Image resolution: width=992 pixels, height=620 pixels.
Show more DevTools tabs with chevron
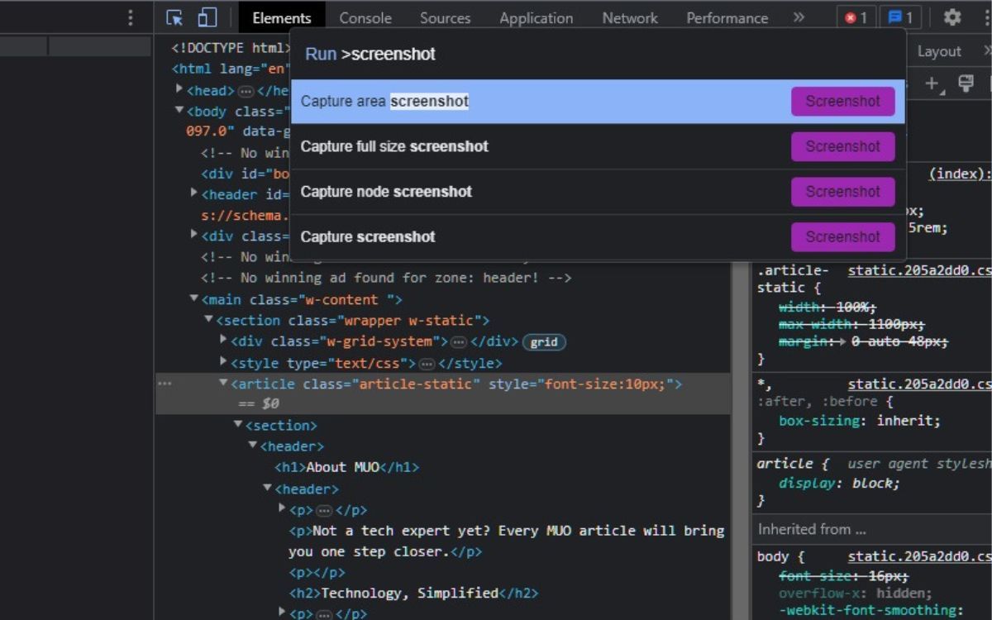click(x=799, y=17)
